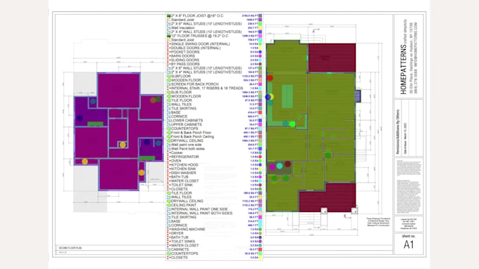The image size is (479, 269).
Task: Click the count icon beside SINGLE SWING DOOR (INTERNAL)
Action: [168, 44]
